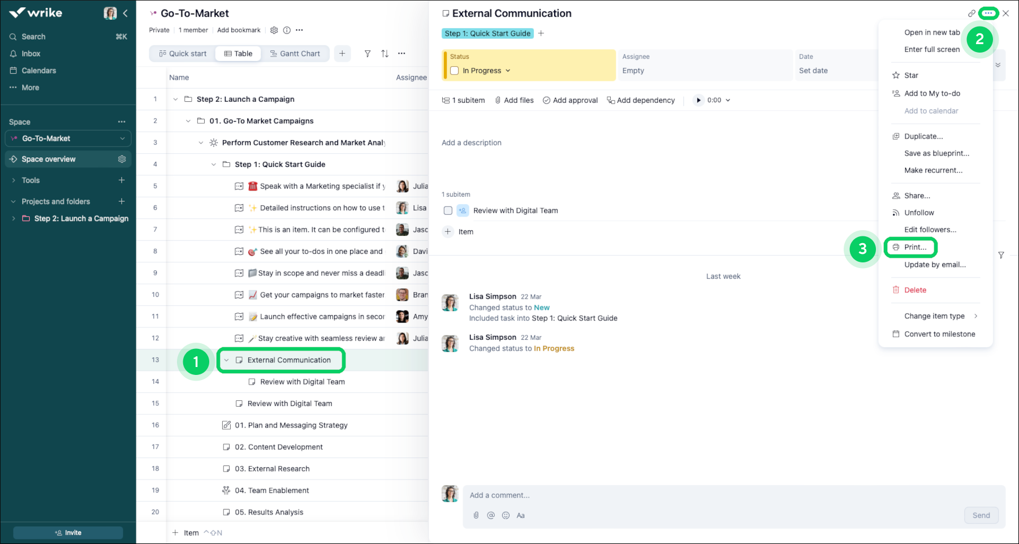Open the timer dropdown arrow
The height and width of the screenshot is (544, 1019).
[728, 100]
